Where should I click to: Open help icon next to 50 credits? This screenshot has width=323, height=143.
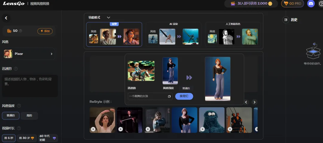coord(20,31)
